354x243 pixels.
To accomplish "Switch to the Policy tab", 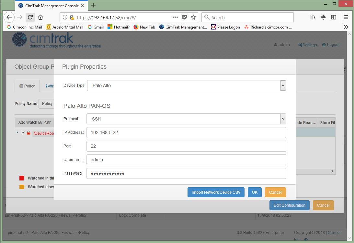I will coord(27,86).
